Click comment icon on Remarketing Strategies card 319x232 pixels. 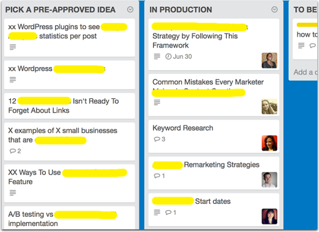(156, 176)
